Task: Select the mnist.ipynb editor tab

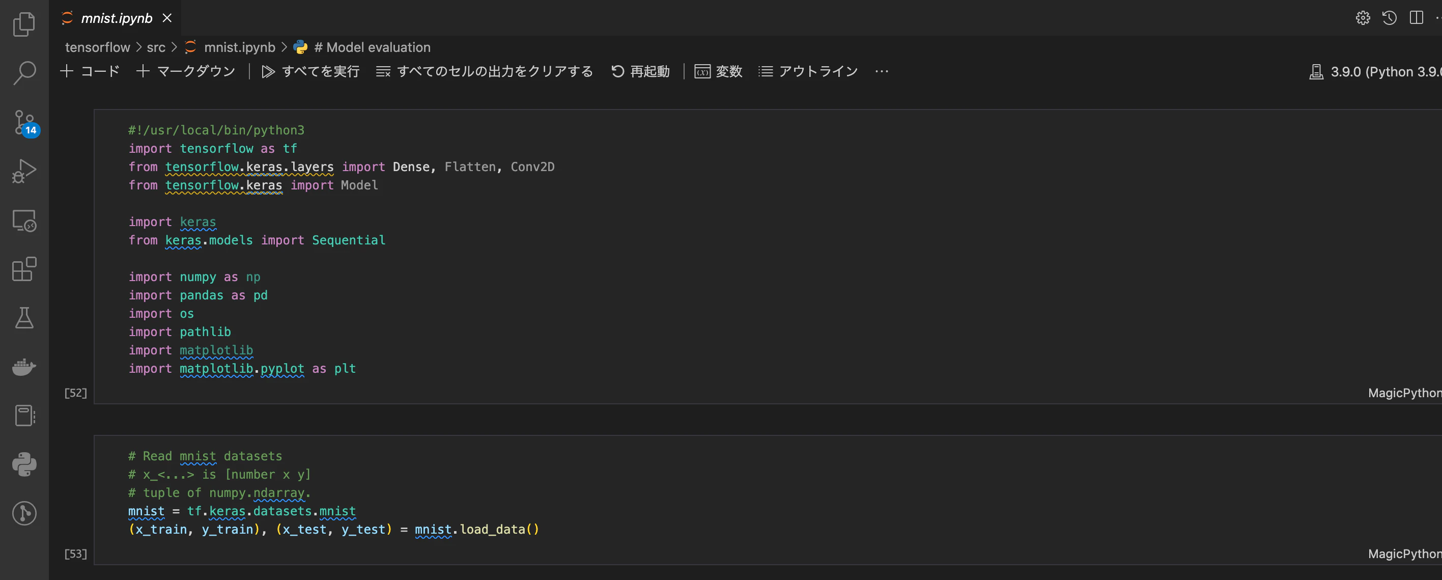Action: tap(116, 18)
